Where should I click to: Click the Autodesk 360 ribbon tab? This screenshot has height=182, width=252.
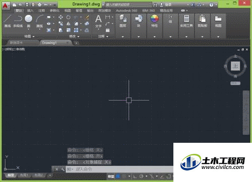[127, 11]
